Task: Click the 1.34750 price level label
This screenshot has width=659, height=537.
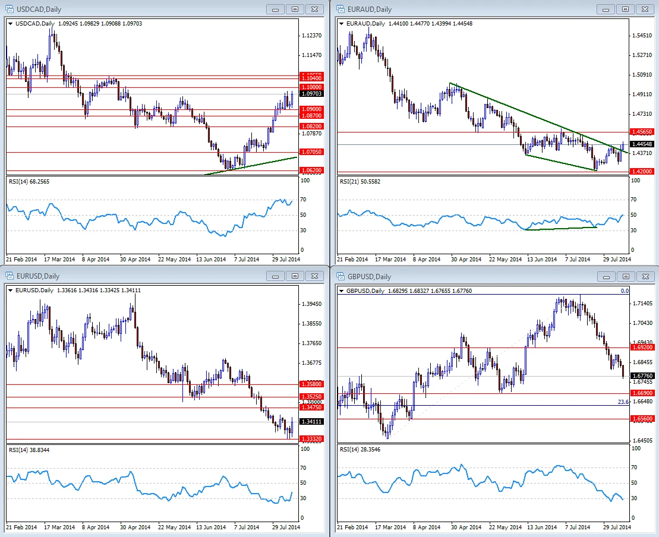Action: tap(311, 407)
